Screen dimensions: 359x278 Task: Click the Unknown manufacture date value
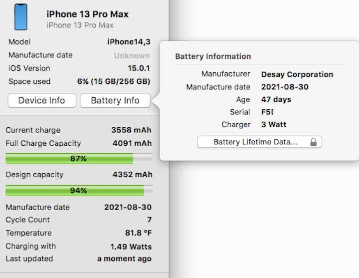click(132, 55)
